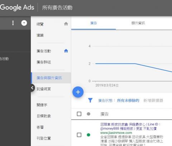172x146 pixels.
Task: Click the www.jiasinmove.com display URL
Action: tap(116, 133)
